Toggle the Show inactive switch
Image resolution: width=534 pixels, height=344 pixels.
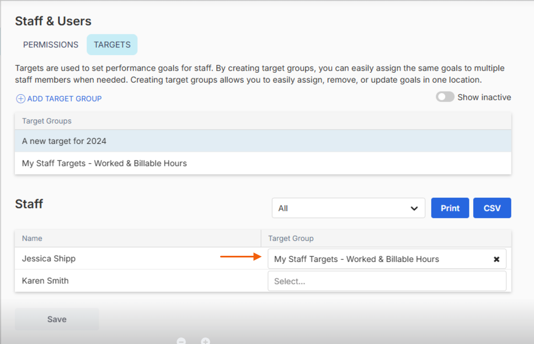pos(445,97)
